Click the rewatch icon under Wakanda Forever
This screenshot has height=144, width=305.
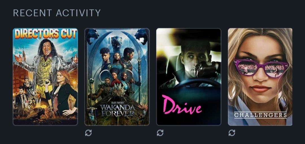(x=88, y=133)
